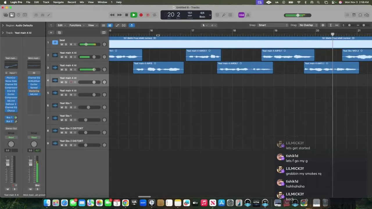Toggle input monitoring on track 5
Screen dimensions: 372x209
coord(75,95)
